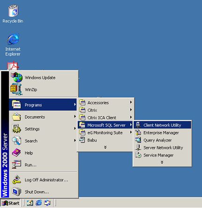Click the Shut Down monitor icon
The height and width of the screenshot is (208, 202).
16,192
